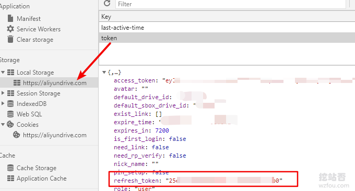Select the token key row
Viewport: 355px width, 191px height.
(x=227, y=38)
